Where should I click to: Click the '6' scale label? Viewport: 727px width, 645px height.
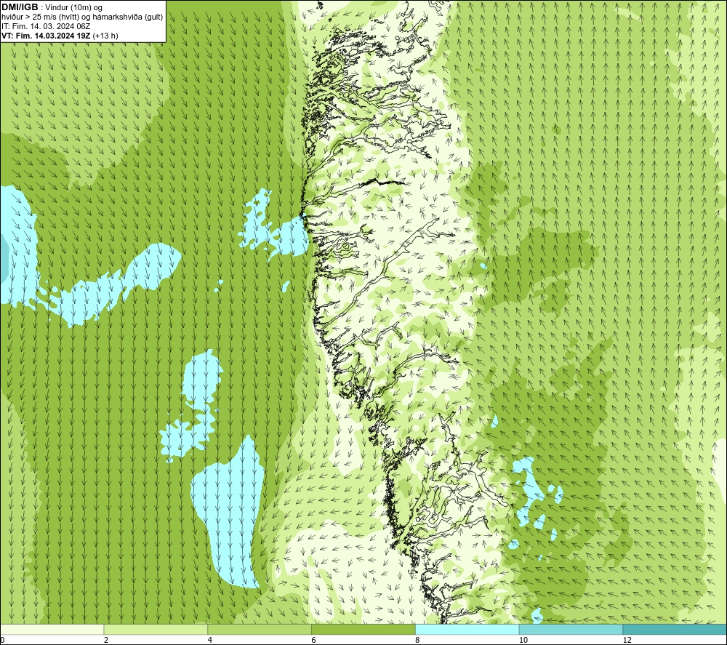(x=314, y=641)
